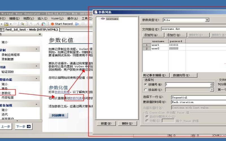Open the 编辑(E) menu
The image size is (226, 141).
coord(14,18)
